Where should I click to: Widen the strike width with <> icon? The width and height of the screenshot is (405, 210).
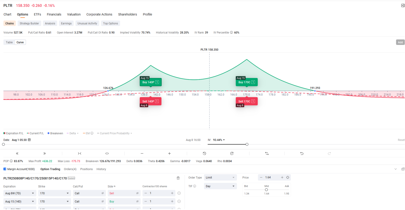pyautogui.click(x=107, y=153)
